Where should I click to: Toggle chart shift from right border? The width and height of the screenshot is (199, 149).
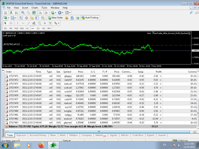click(46, 13)
